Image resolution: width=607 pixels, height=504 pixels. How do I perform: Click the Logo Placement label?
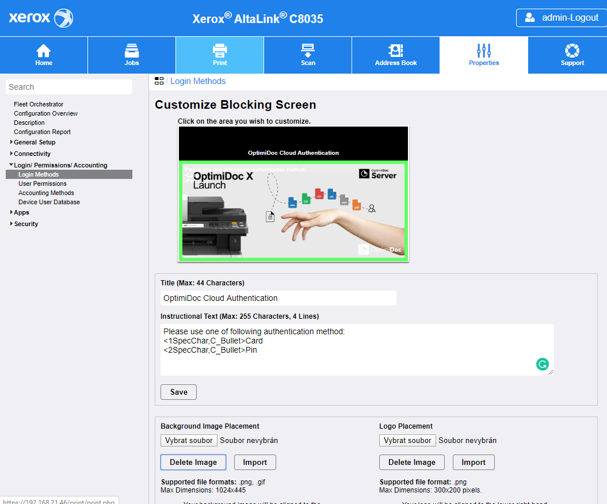point(406,426)
